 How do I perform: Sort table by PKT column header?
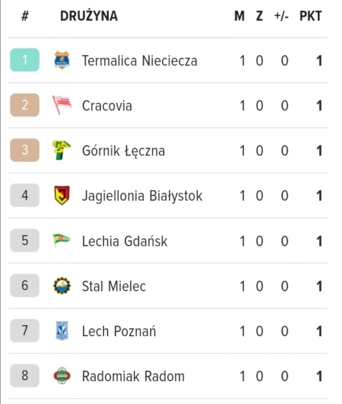click(311, 16)
